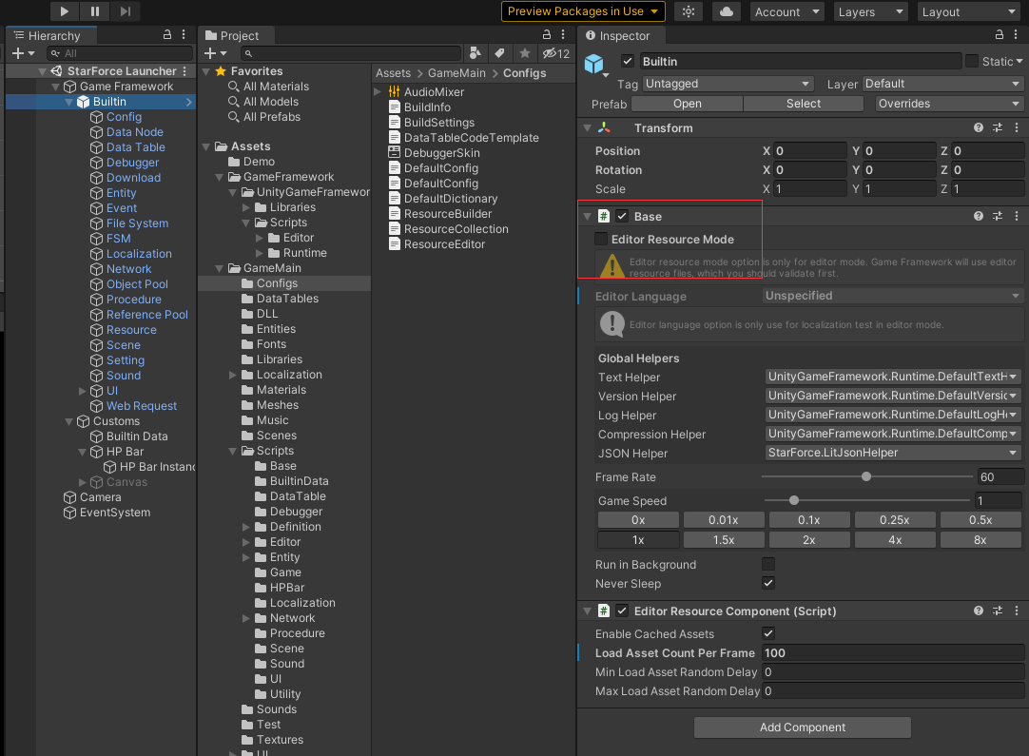Open Preview Packages in Use dropdown
1029x756 pixels.
(x=583, y=11)
